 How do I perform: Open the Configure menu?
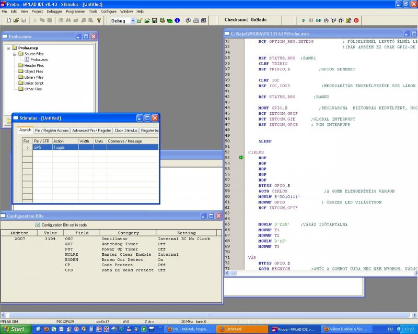click(109, 11)
